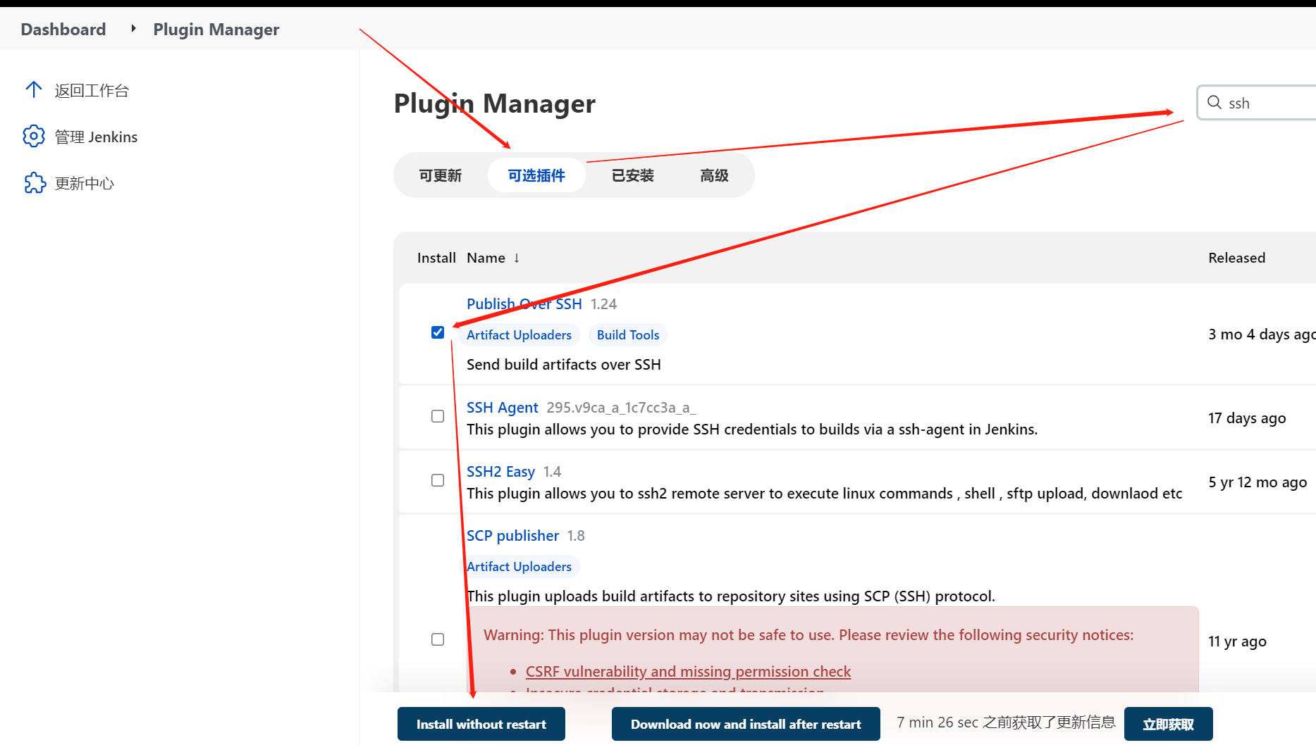Click the Install column header
This screenshot has width=1316, height=745.
(x=436, y=258)
